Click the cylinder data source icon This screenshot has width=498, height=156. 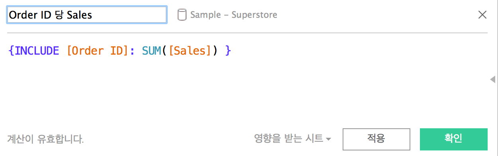(x=182, y=15)
